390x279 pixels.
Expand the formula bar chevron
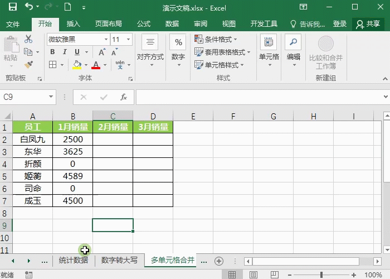coord(386,97)
